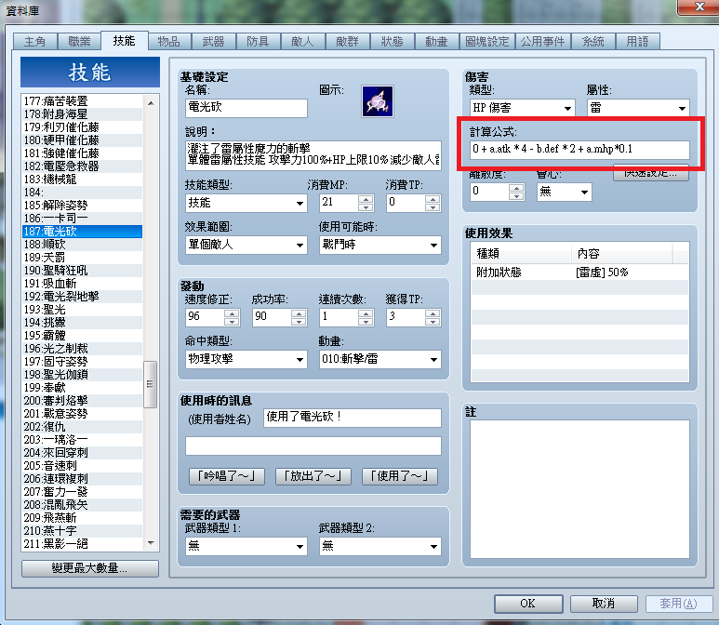Select skill 192:電光裂地擊

coord(82,297)
